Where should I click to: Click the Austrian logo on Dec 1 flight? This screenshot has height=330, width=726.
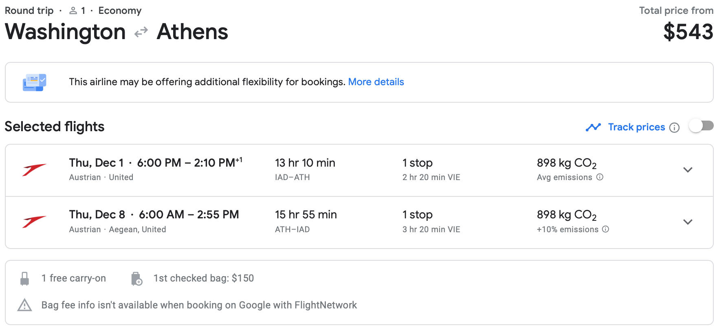[x=34, y=169]
